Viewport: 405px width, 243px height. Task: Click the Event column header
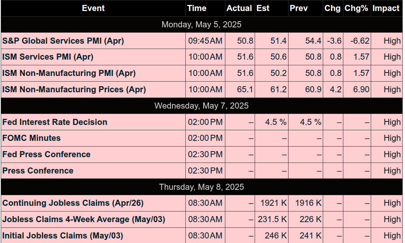click(x=93, y=8)
